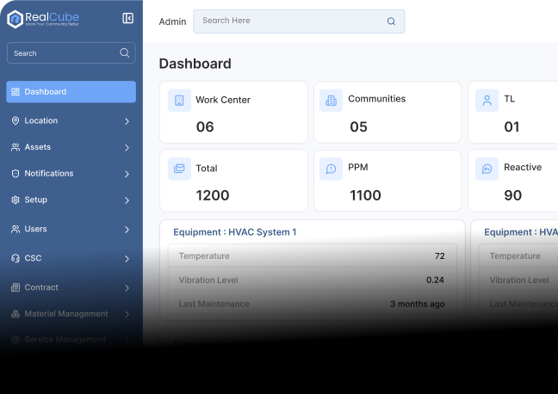Viewport: 558px width, 394px height.
Task: Click the TL person icon
Action: click(x=487, y=101)
